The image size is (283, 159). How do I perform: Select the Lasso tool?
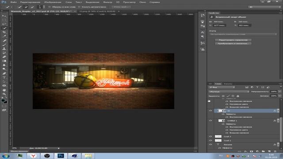click(x=4, y=24)
